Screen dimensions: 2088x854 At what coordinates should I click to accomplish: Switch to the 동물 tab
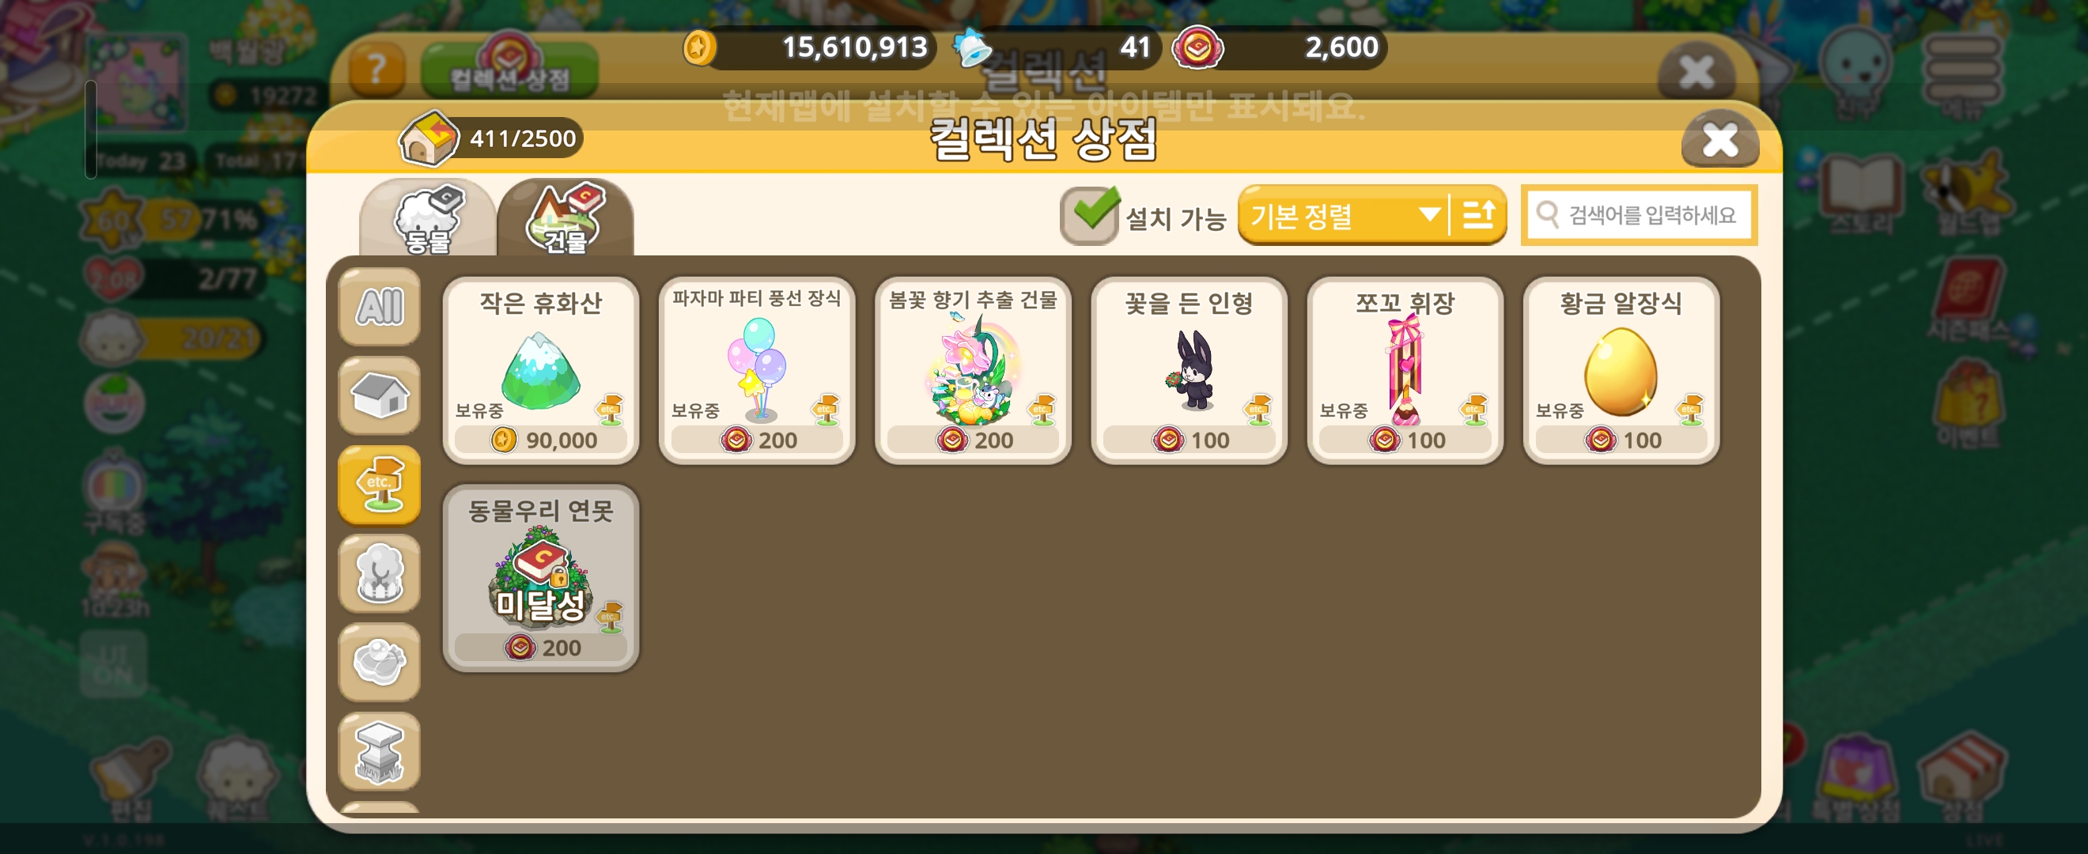coord(427,217)
